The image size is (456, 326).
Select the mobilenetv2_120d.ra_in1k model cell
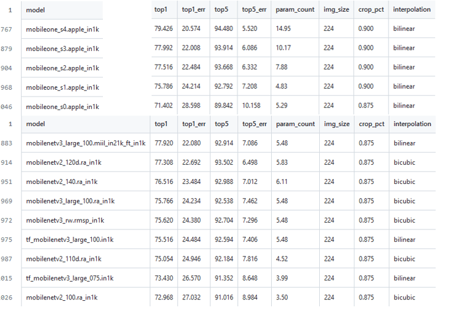pyautogui.click(x=63, y=162)
